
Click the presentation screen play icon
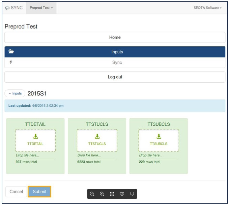click(122, 194)
